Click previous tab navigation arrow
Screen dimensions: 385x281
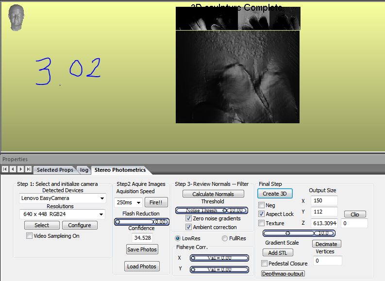[13, 169]
